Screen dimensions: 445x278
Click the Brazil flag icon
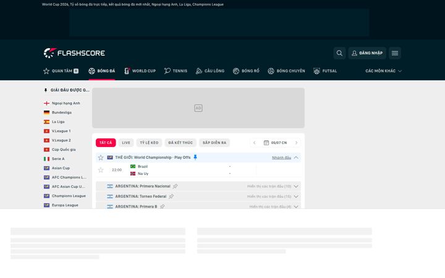[x=133, y=167]
